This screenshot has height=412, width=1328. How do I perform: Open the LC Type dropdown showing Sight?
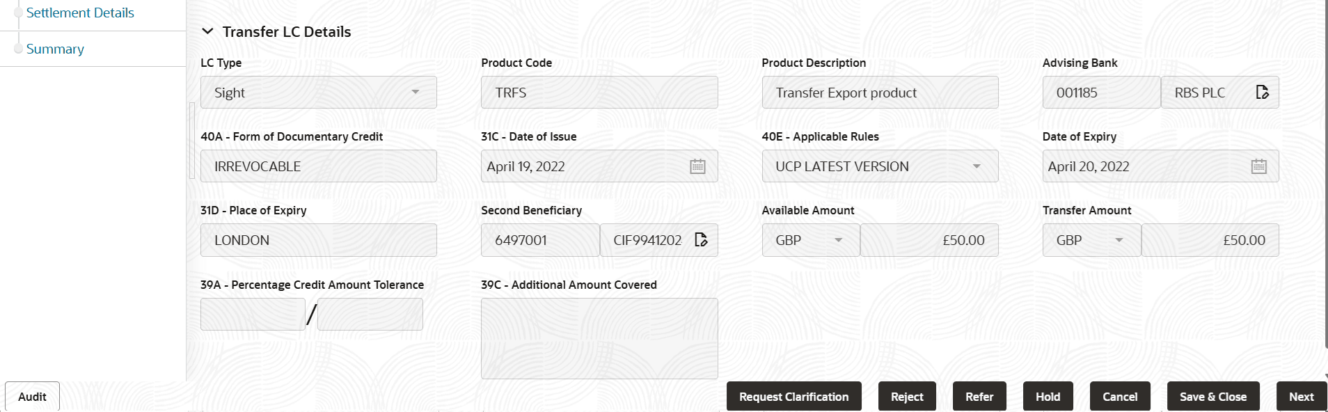tap(416, 92)
